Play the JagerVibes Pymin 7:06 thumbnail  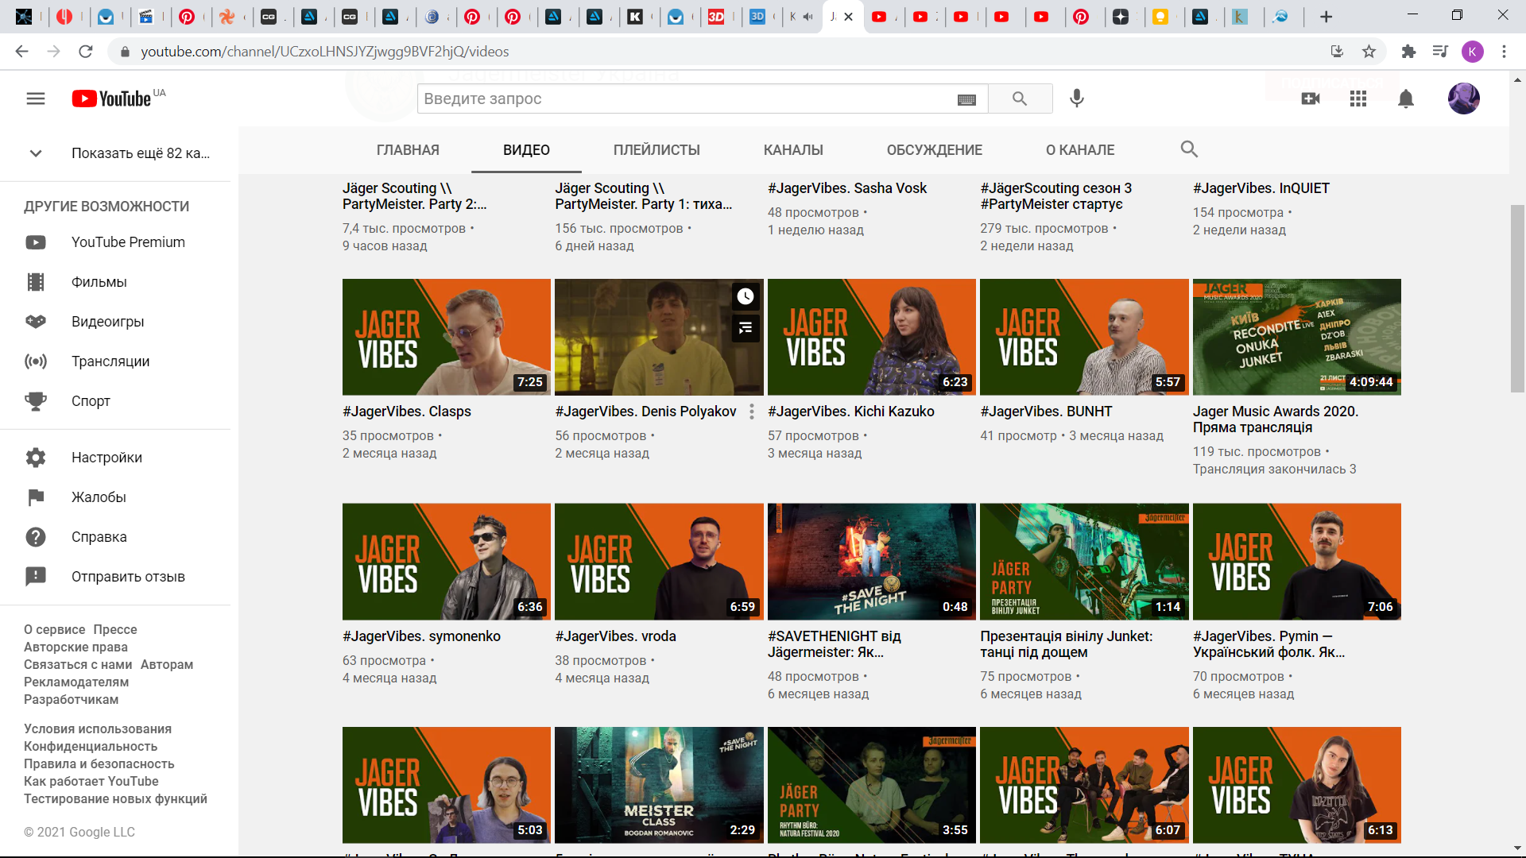pyautogui.click(x=1296, y=562)
